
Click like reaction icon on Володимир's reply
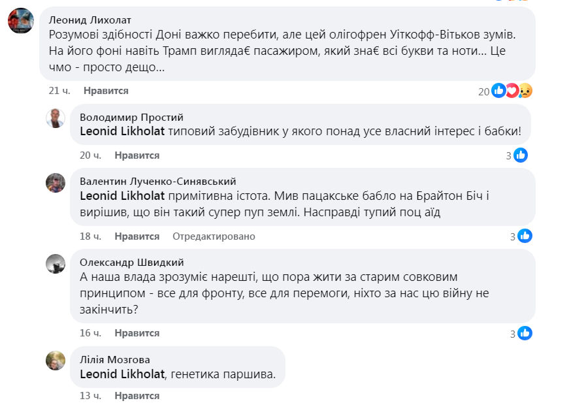pos(521,155)
